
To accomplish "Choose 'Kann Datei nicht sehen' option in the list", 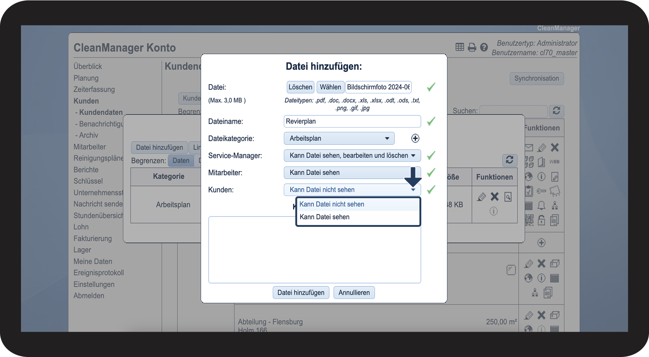I will tap(332, 204).
